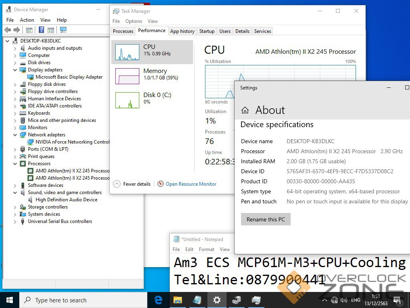This screenshot has width=410, height=308.
Task: Click the Windows Start button
Action: [10, 300]
